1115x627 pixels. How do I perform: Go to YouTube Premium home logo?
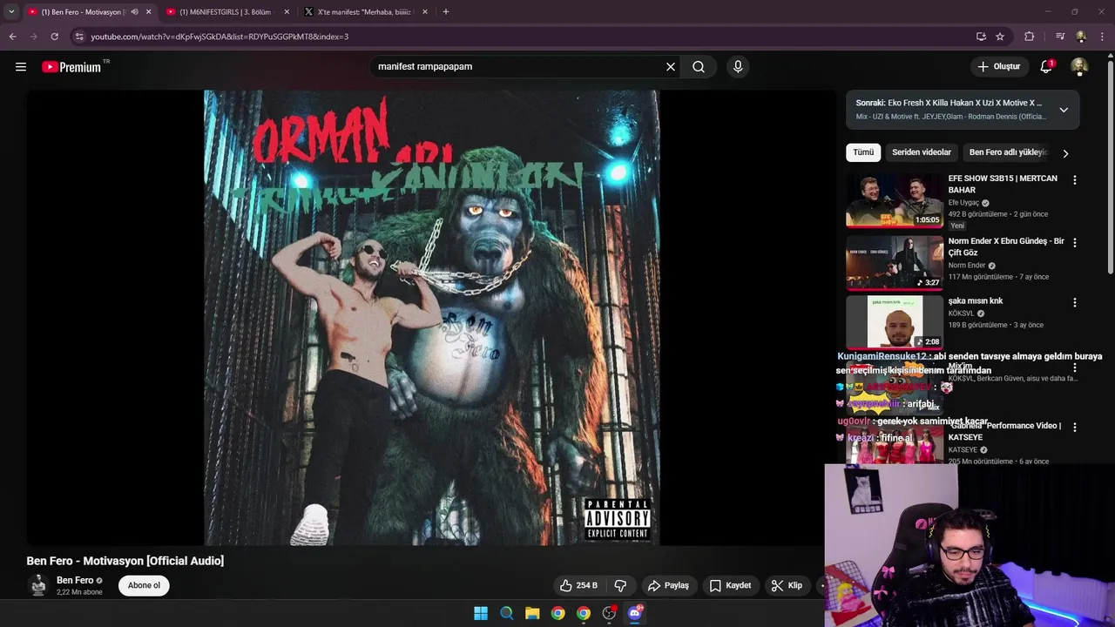coord(71,66)
